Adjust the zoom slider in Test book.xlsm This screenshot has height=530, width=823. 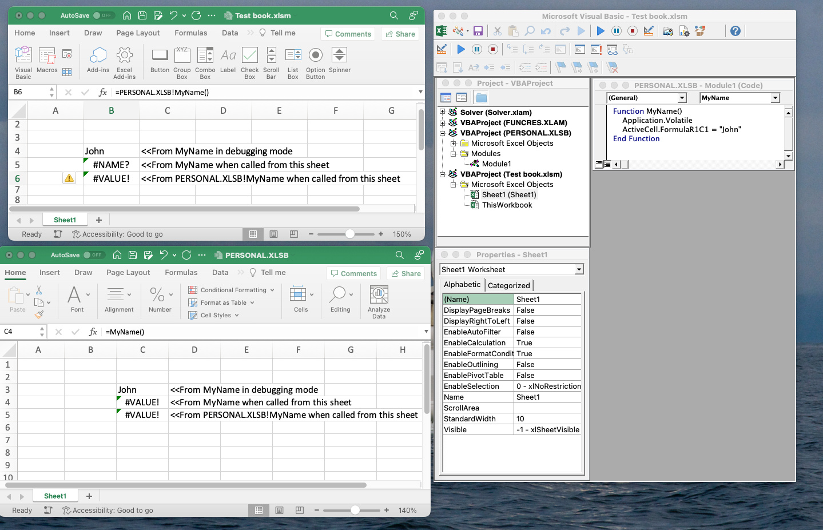(350, 234)
